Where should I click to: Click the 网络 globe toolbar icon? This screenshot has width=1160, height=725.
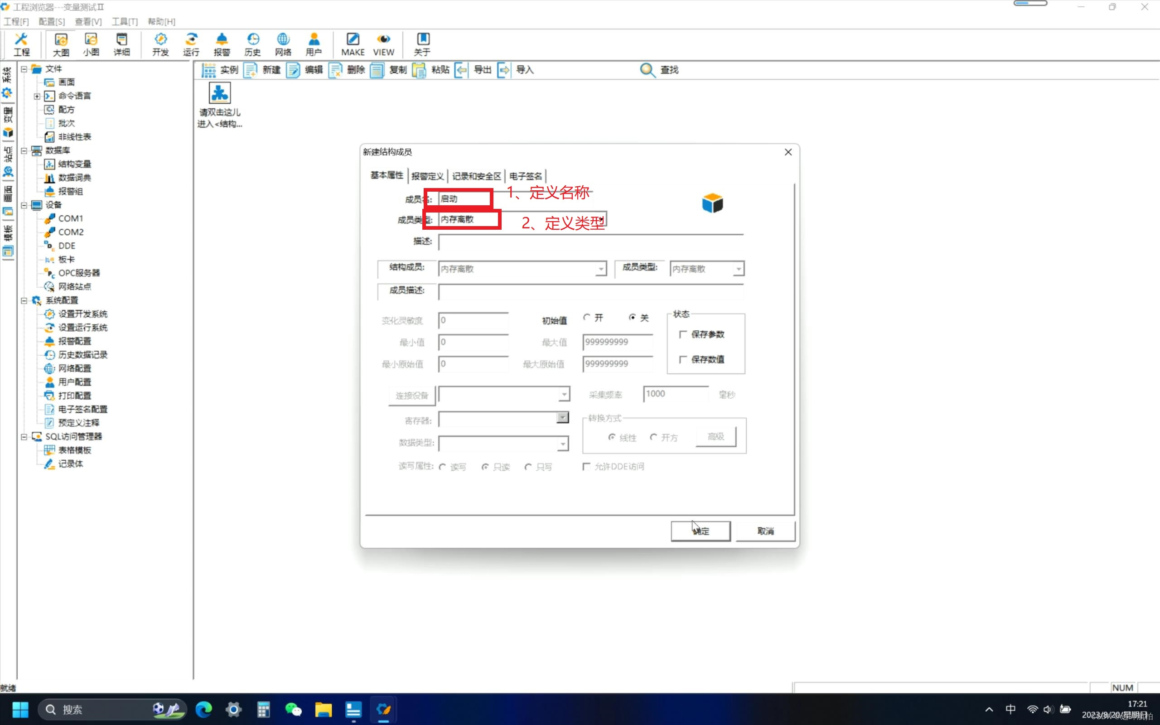point(283,43)
